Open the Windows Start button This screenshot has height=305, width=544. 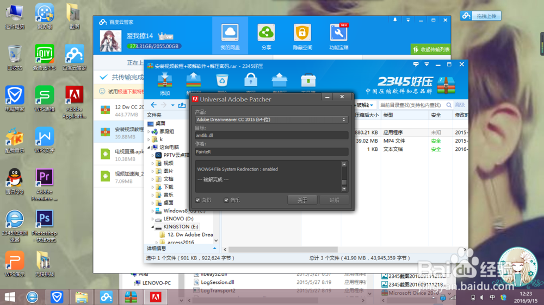click(x=10, y=297)
